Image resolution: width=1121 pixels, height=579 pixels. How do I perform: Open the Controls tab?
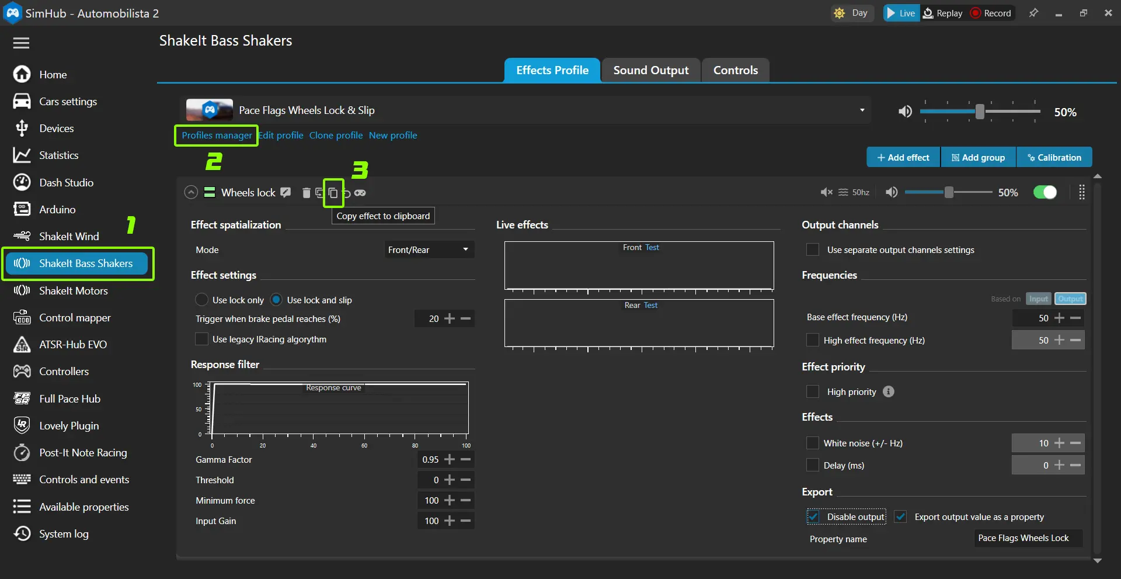point(735,70)
